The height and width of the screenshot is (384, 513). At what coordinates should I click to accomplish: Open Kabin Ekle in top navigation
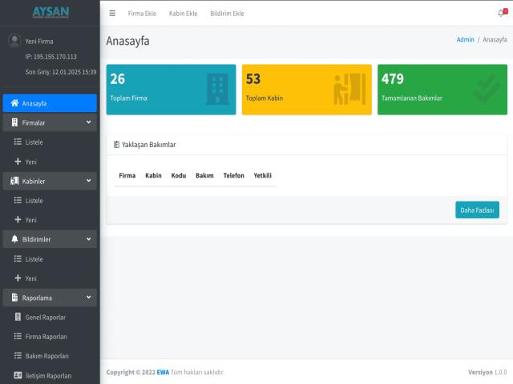183,13
